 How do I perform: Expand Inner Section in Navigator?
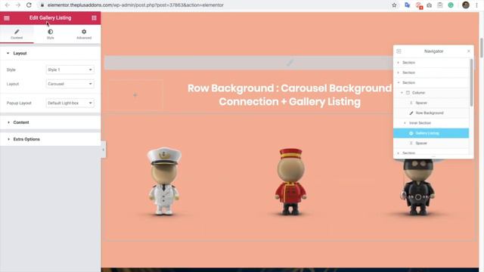[x=405, y=123]
